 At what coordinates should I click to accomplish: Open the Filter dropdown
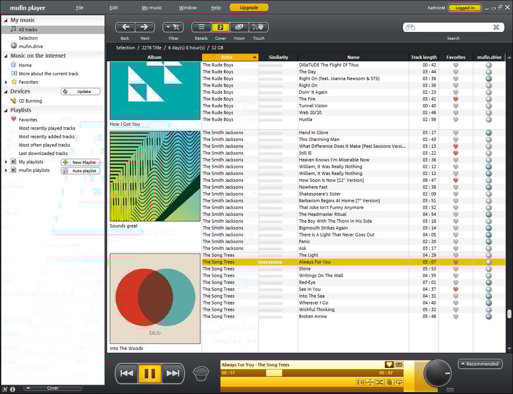(x=173, y=27)
